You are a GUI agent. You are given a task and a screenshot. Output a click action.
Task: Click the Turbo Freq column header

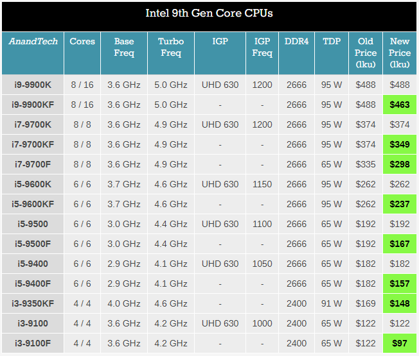pyautogui.click(x=171, y=53)
